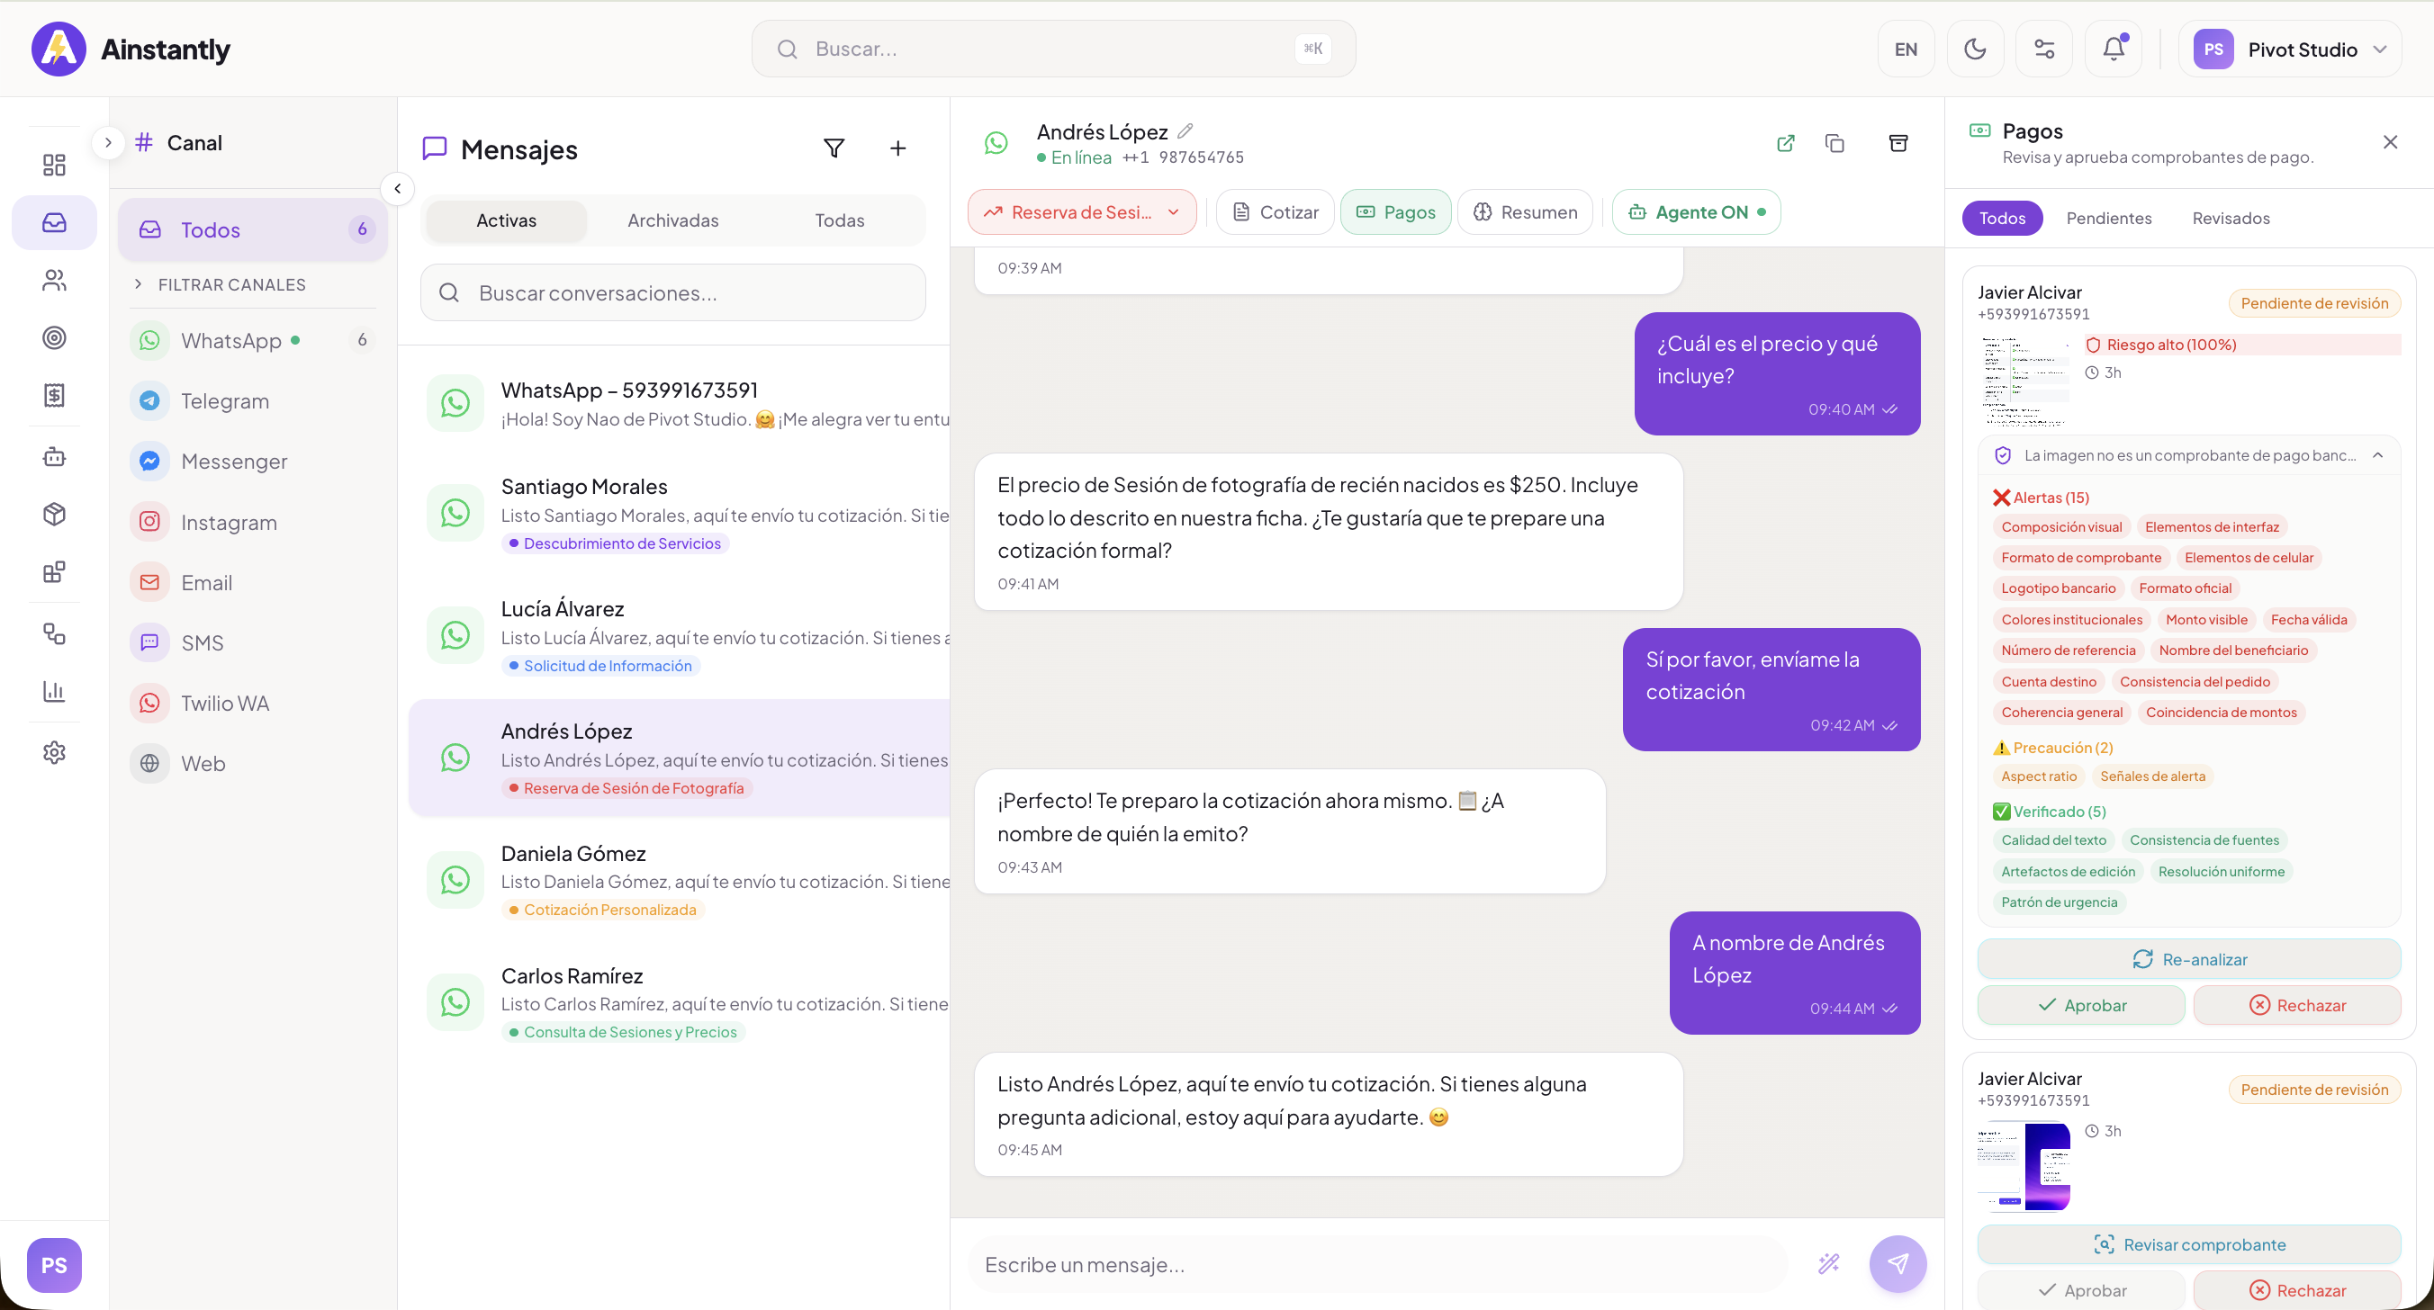The height and width of the screenshot is (1310, 2434).
Task: Switch language with EN button
Action: click(x=1906, y=49)
